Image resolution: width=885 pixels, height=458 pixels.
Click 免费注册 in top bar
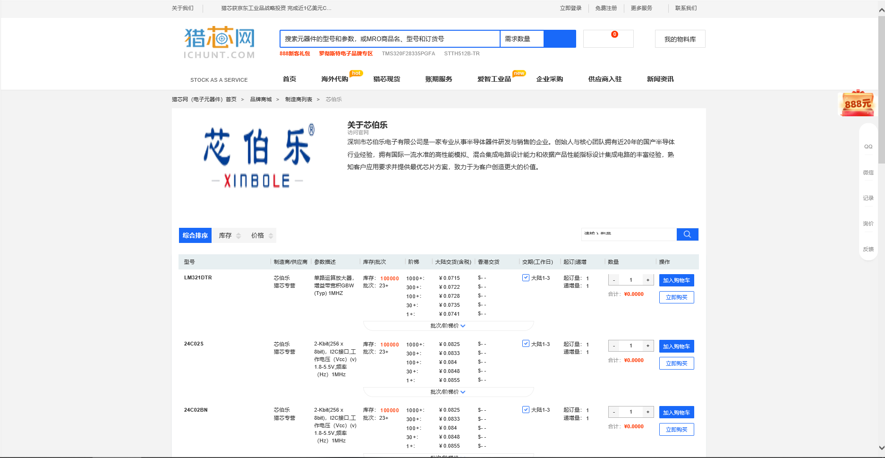pos(606,8)
